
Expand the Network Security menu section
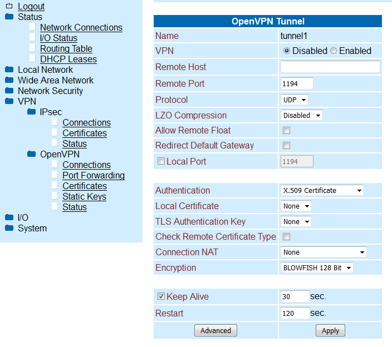click(50, 91)
